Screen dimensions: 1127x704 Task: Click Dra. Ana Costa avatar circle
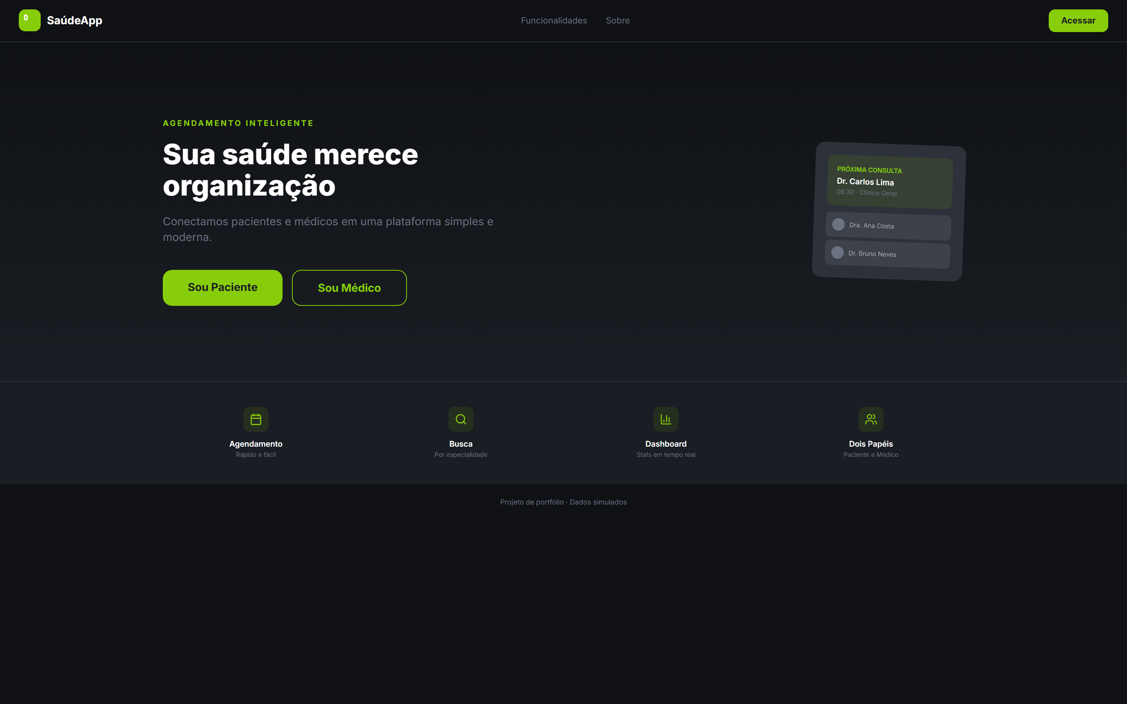(838, 224)
